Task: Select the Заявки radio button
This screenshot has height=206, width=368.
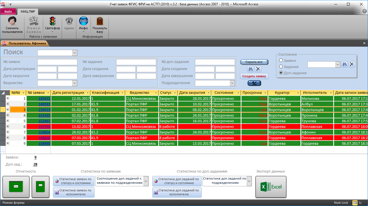Action: click(x=281, y=60)
